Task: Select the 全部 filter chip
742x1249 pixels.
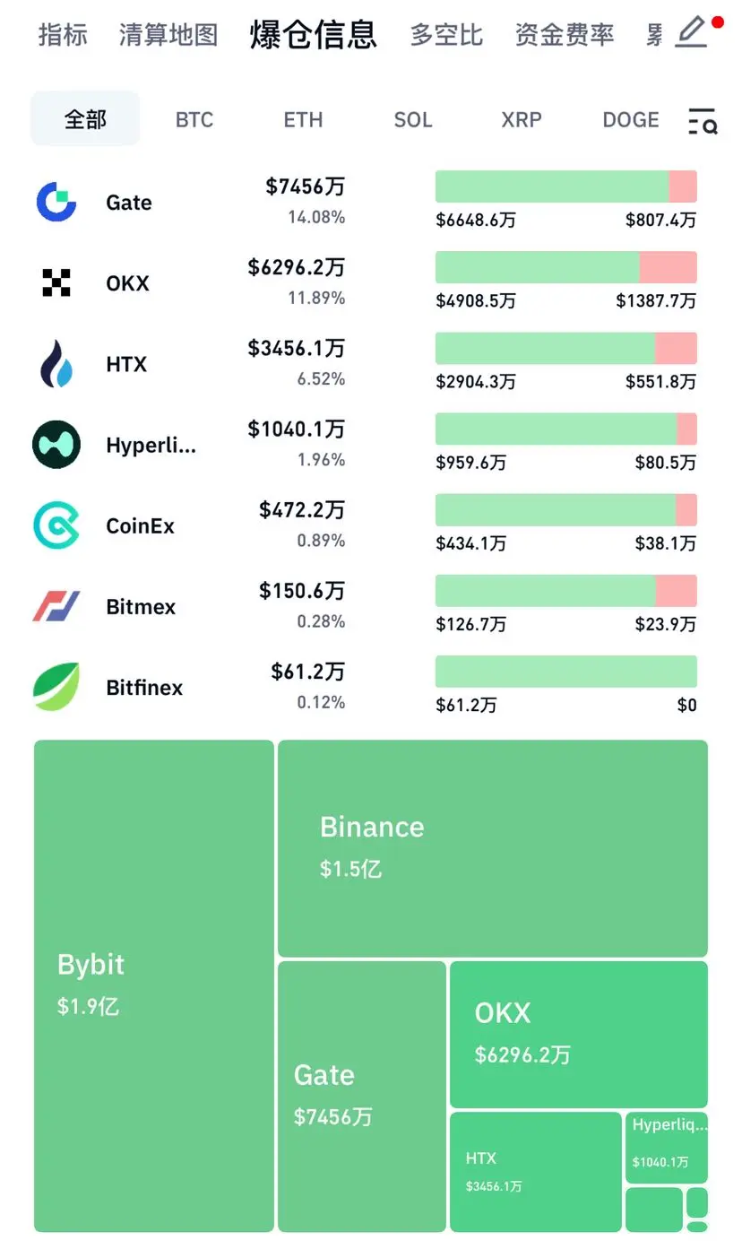Action: pos(85,118)
